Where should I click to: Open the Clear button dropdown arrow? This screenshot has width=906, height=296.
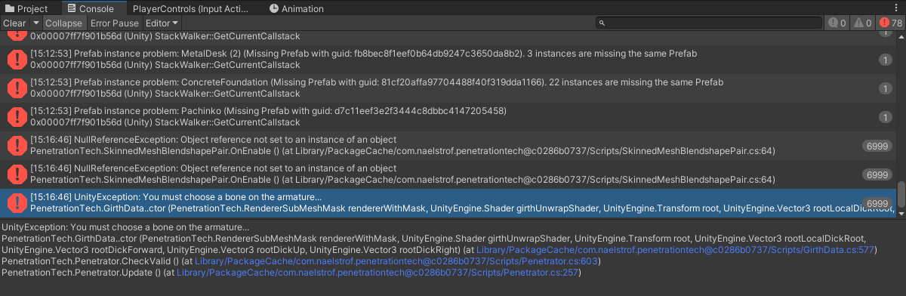[x=36, y=23]
